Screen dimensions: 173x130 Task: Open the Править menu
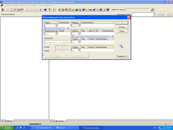coord(15,5)
